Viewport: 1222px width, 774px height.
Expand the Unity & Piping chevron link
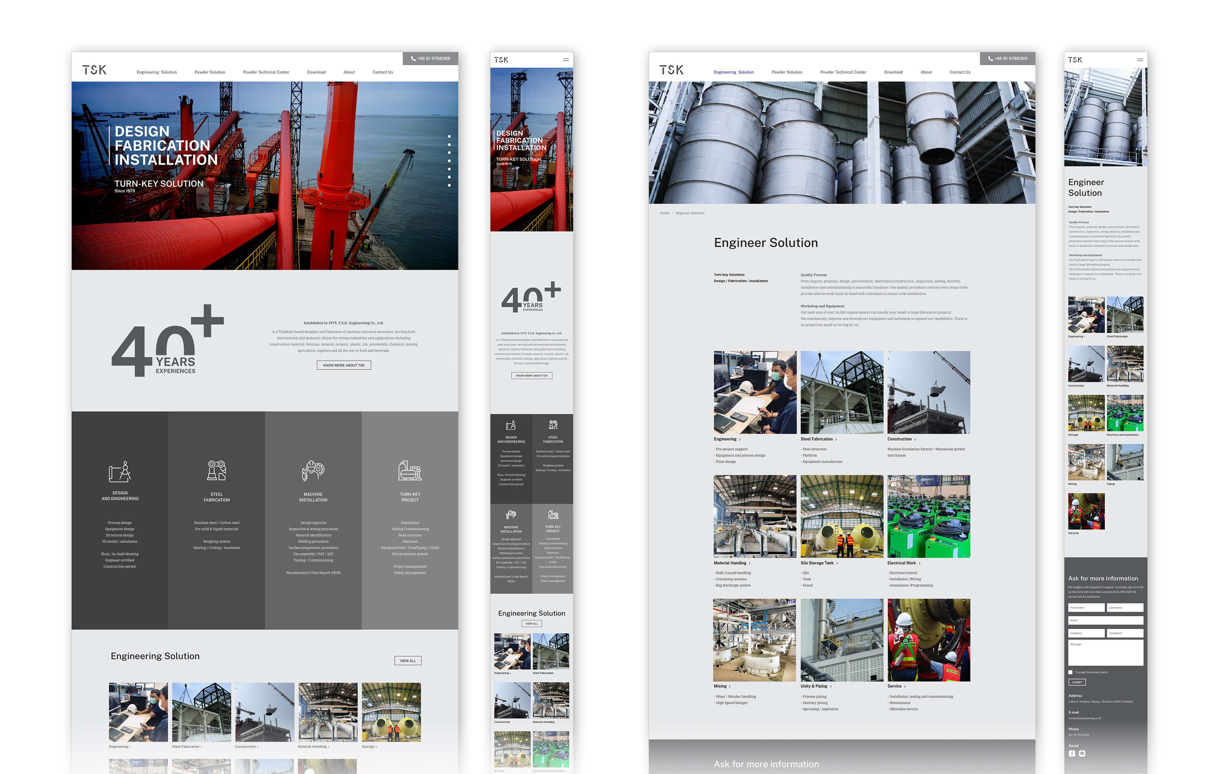point(831,686)
